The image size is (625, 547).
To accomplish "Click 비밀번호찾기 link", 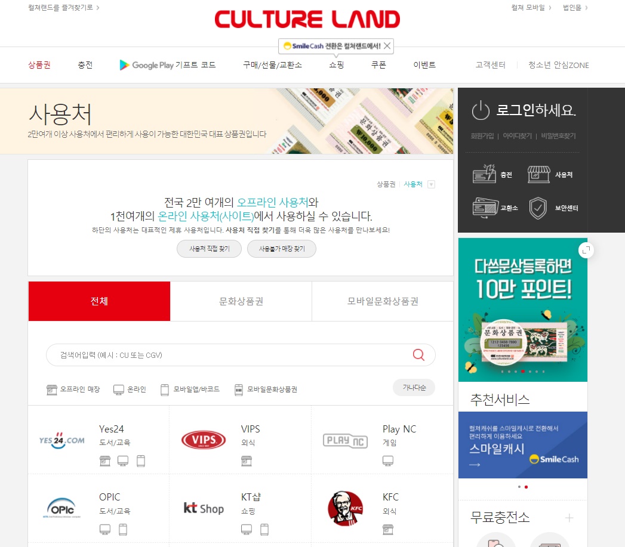I will tap(558, 136).
